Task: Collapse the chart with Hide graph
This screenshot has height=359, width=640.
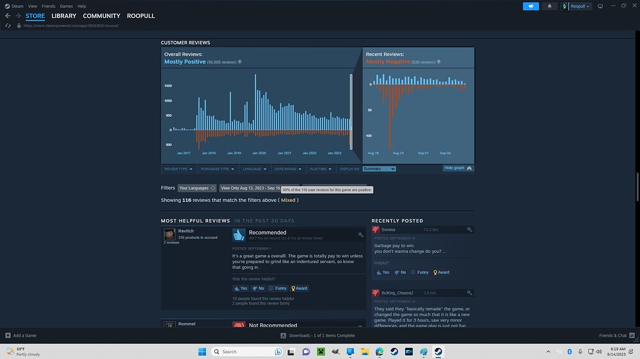Action: (x=458, y=168)
